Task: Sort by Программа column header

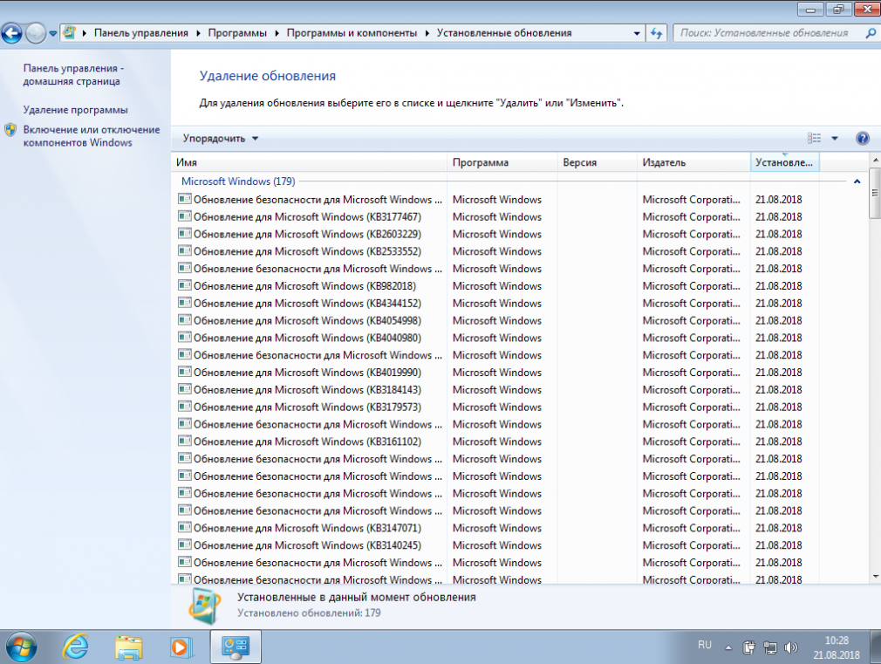Action: (x=502, y=162)
